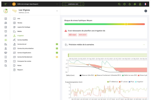Click the handshake icon in left sidebar
Image resolution: width=151 pixels, height=100 pixels.
6,53
